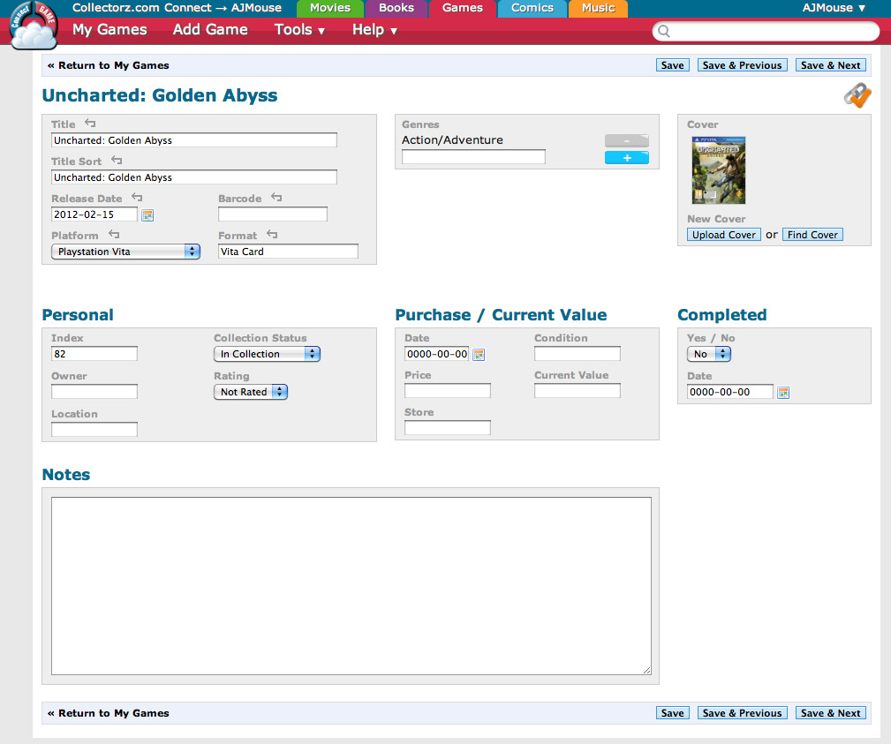Viewport: 891px width, 744px height.
Task: Click the Find Cover button
Action: pyautogui.click(x=812, y=235)
